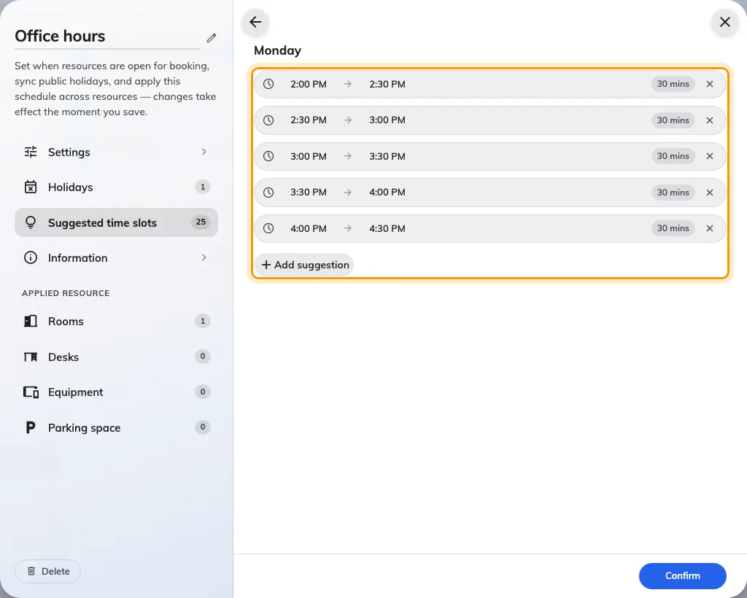Click the clock icon in the 3:00 PM row
Viewport: 747px width, 598px height.
[x=268, y=156]
